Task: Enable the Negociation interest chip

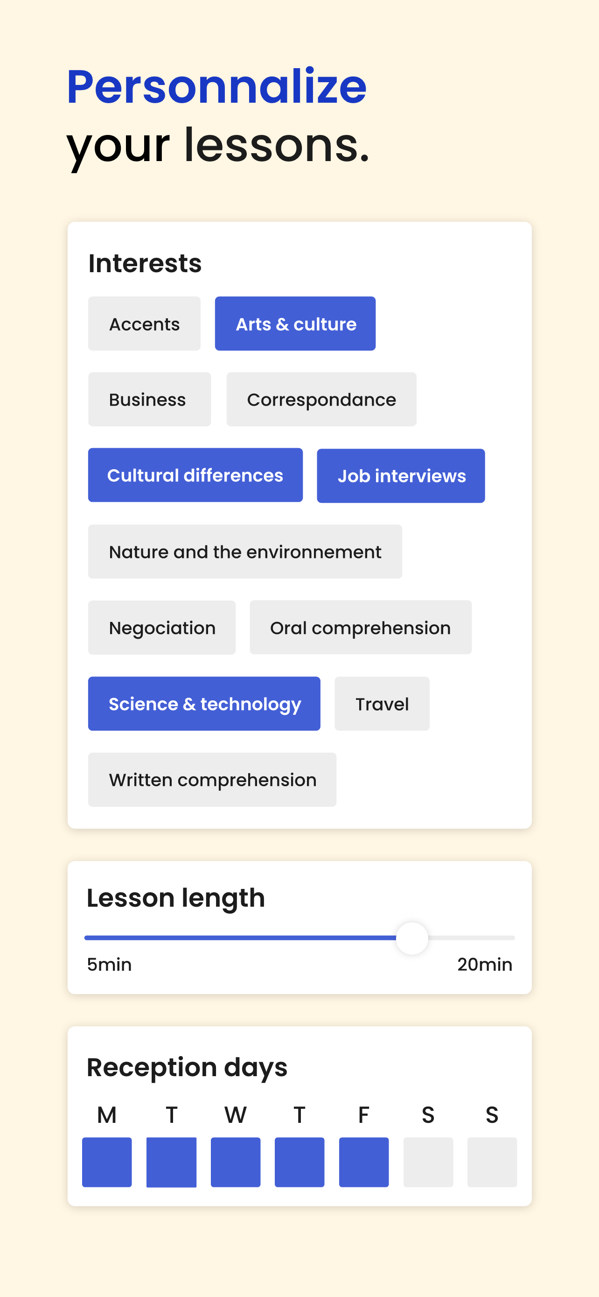Action: [x=161, y=628]
